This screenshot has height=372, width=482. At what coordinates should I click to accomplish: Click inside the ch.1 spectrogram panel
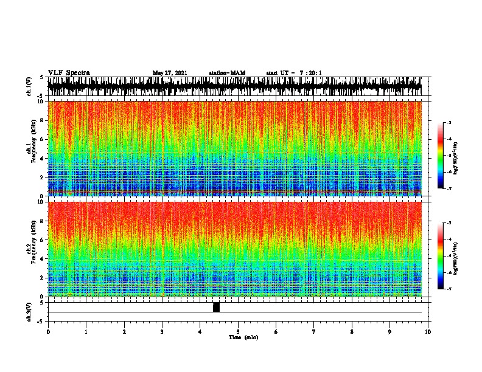(235, 148)
